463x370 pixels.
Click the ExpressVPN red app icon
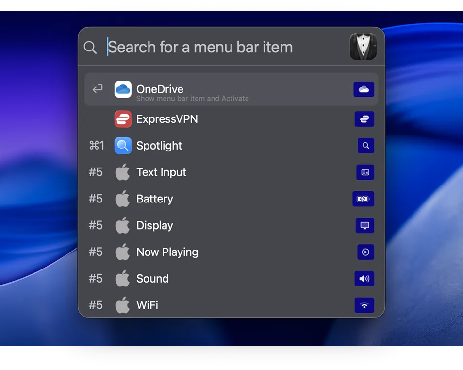tap(123, 119)
